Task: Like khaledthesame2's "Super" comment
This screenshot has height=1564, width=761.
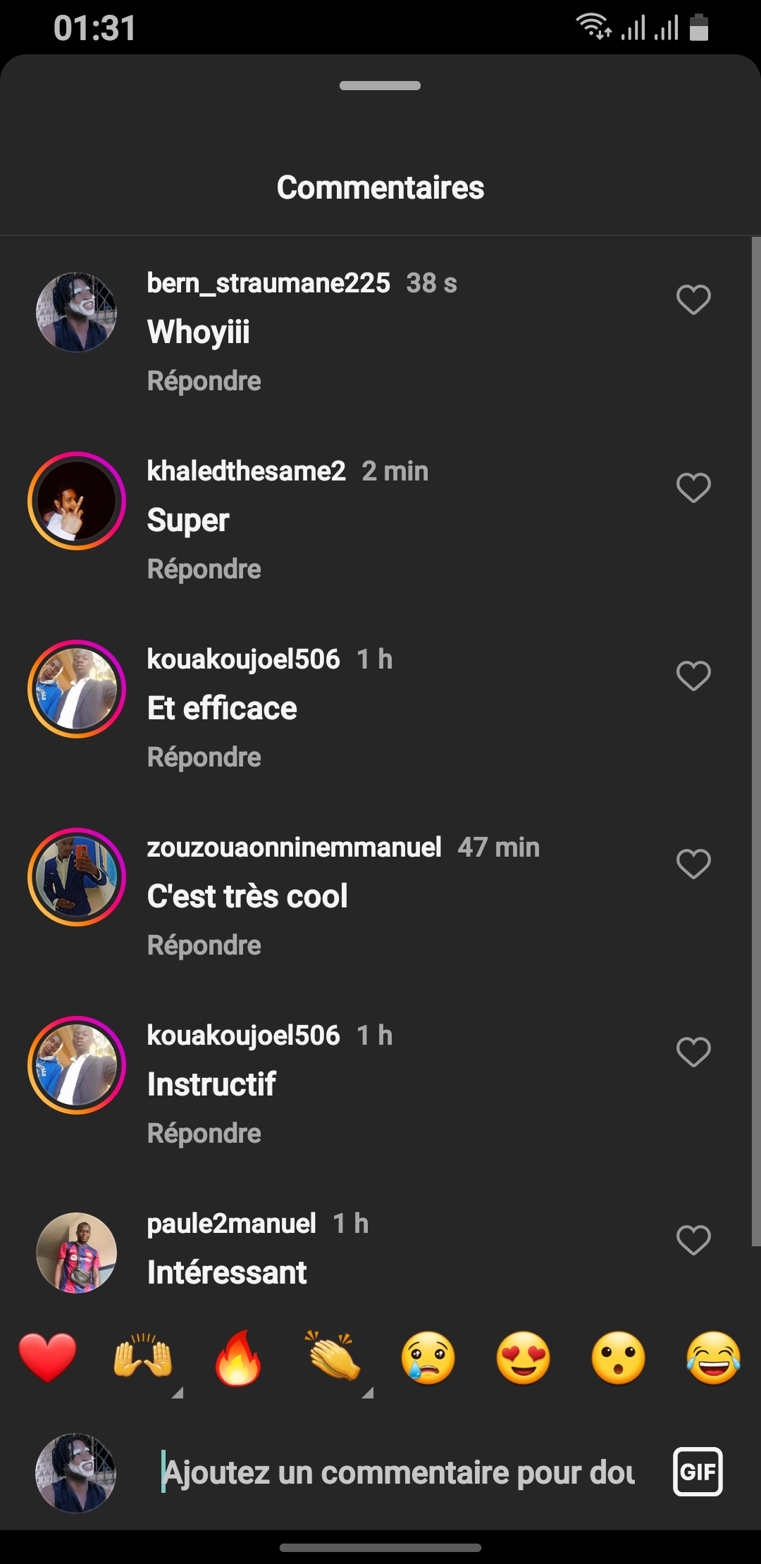Action: (693, 488)
